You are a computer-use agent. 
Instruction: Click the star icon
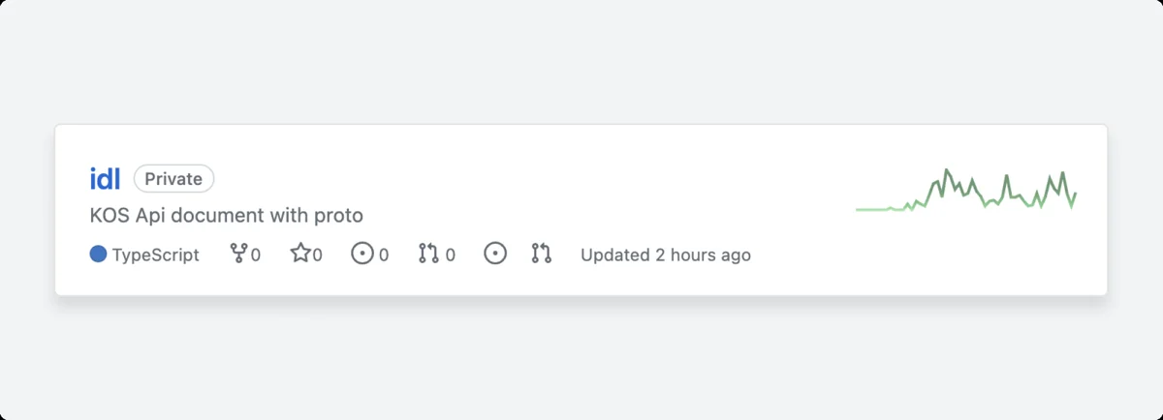(x=299, y=255)
